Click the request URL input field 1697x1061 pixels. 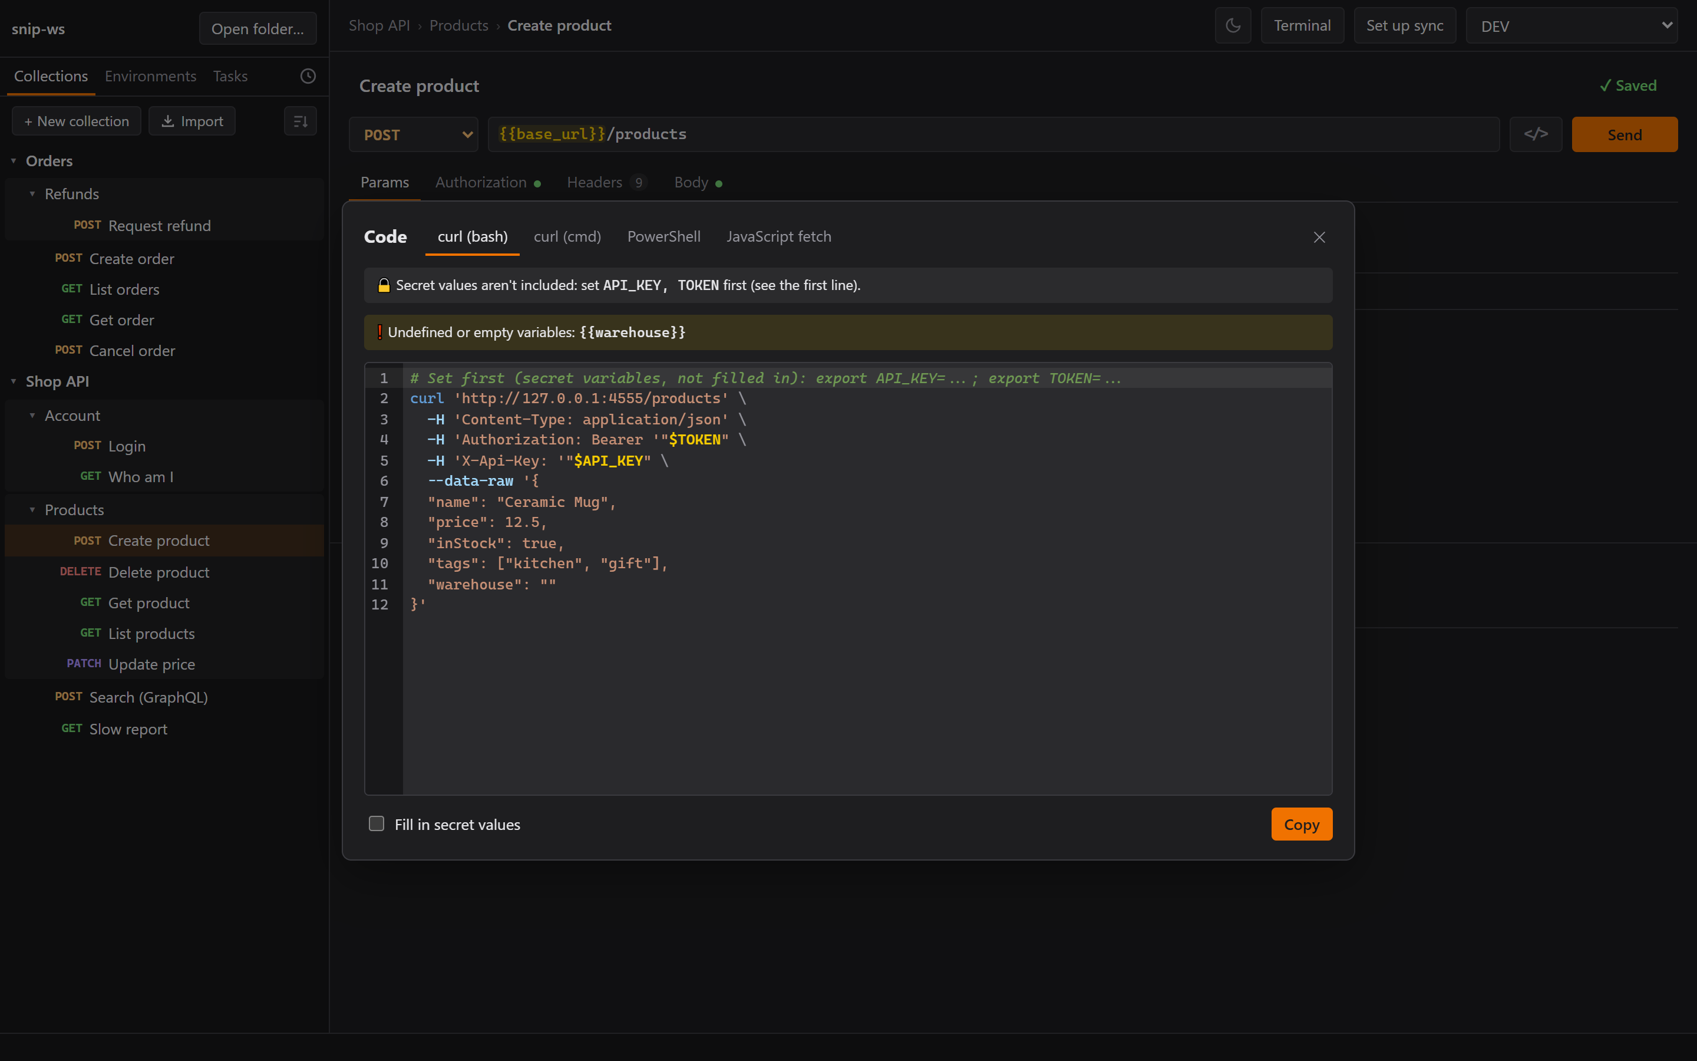click(993, 134)
